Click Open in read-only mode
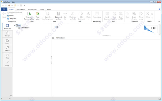Screen dimensions: 162x101 click(48, 16)
